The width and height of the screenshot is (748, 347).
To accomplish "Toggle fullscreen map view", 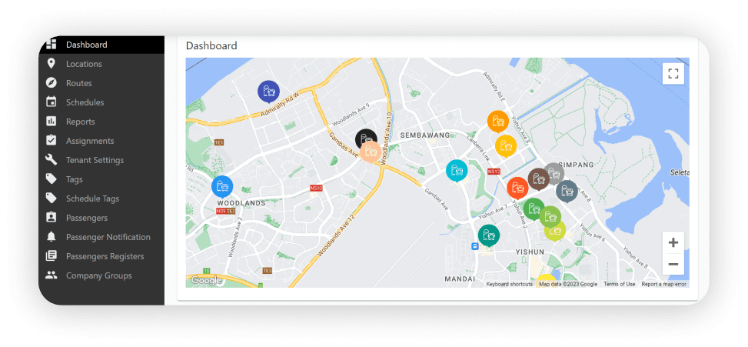I will pyautogui.click(x=673, y=74).
